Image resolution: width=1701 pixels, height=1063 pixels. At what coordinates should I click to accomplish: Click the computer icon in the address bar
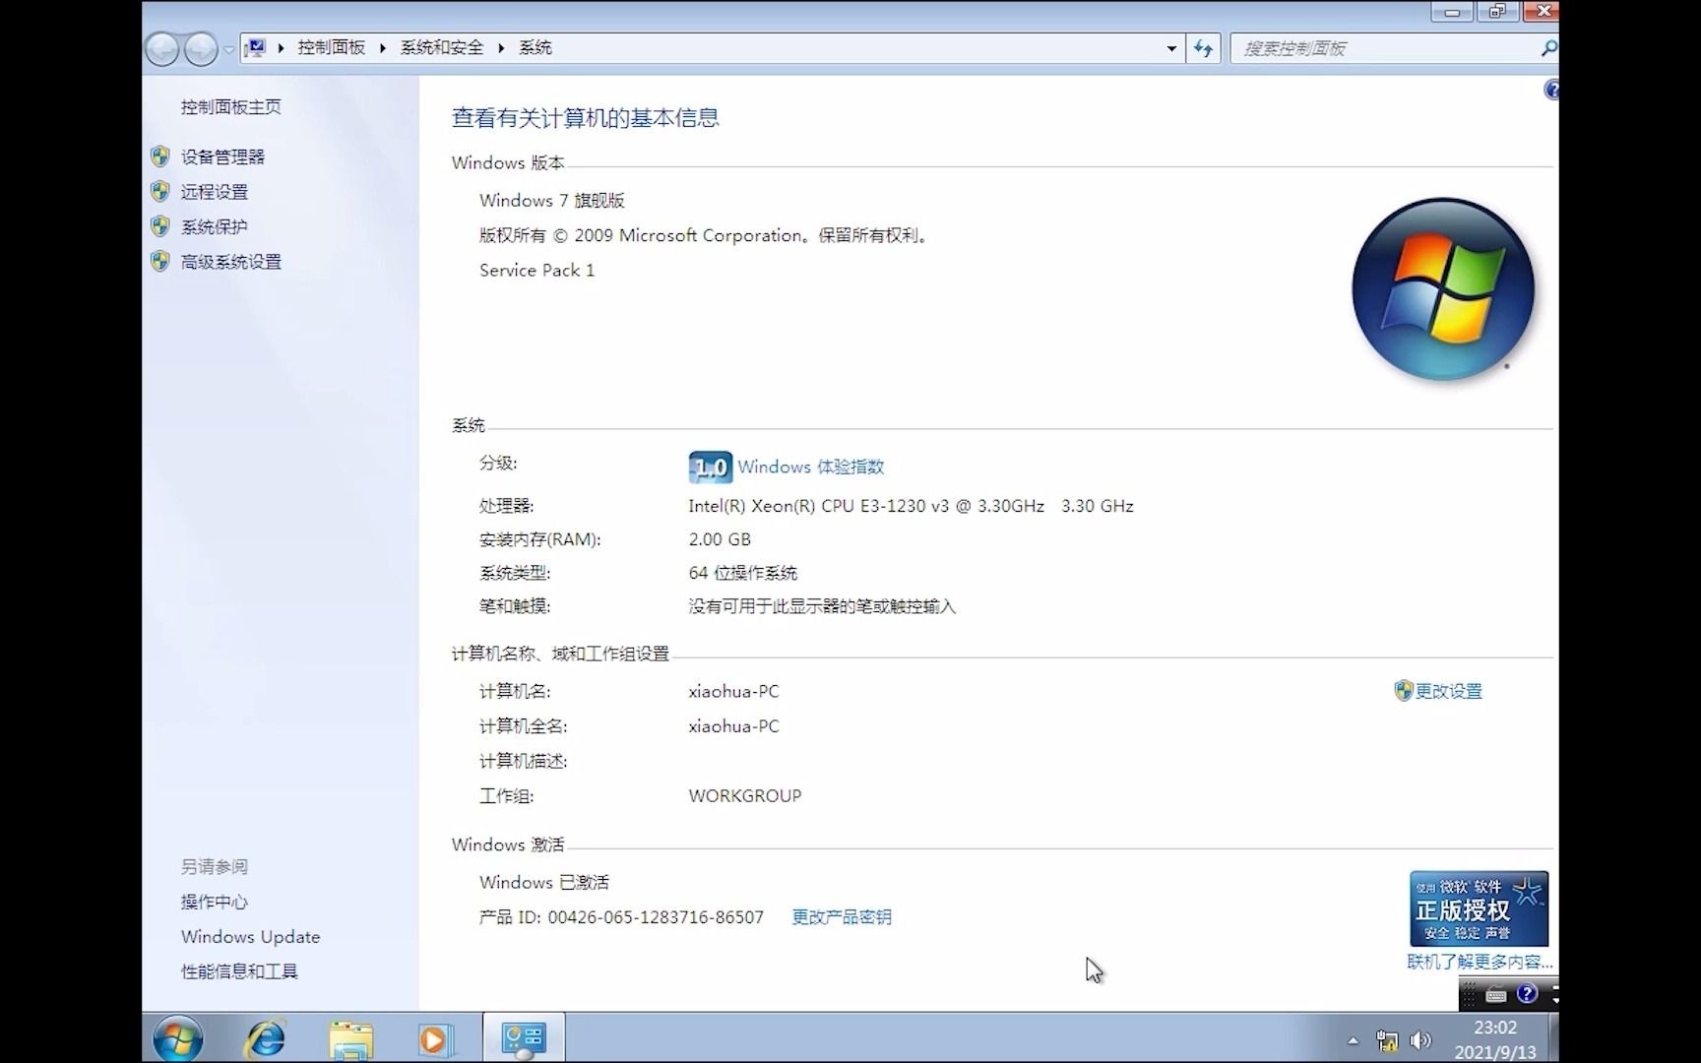[x=256, y=47]
